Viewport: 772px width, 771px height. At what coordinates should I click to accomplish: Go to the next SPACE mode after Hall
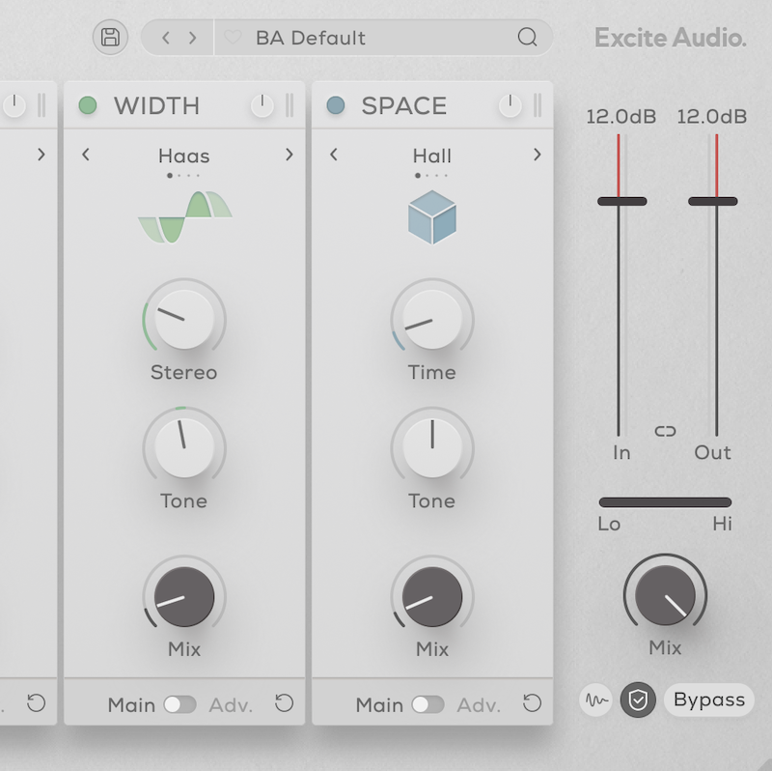[x=537, y=155]
